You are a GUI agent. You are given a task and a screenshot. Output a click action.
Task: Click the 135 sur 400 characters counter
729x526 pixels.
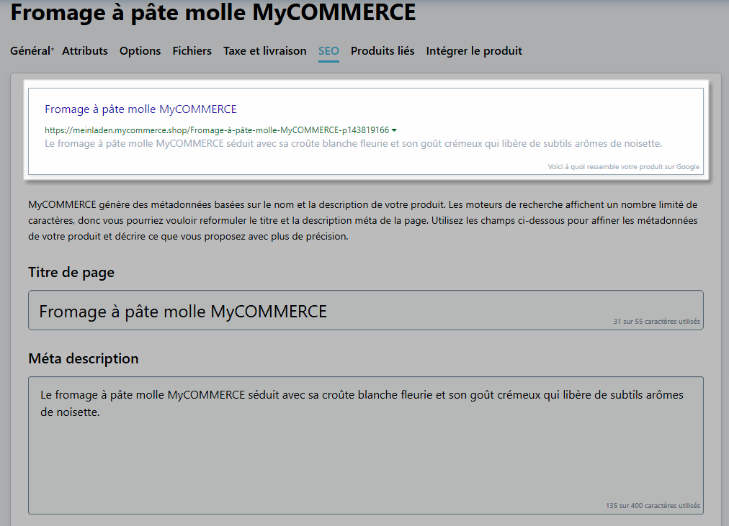pyautogui.click(x=653, y=506)
